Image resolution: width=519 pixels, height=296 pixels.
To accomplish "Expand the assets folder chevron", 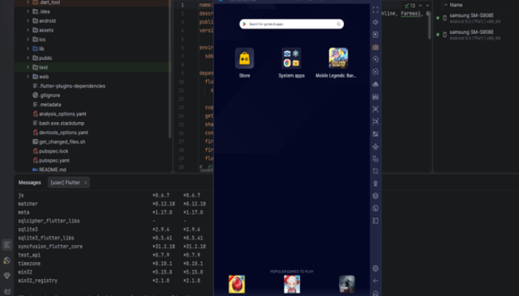I will [28, 30].
